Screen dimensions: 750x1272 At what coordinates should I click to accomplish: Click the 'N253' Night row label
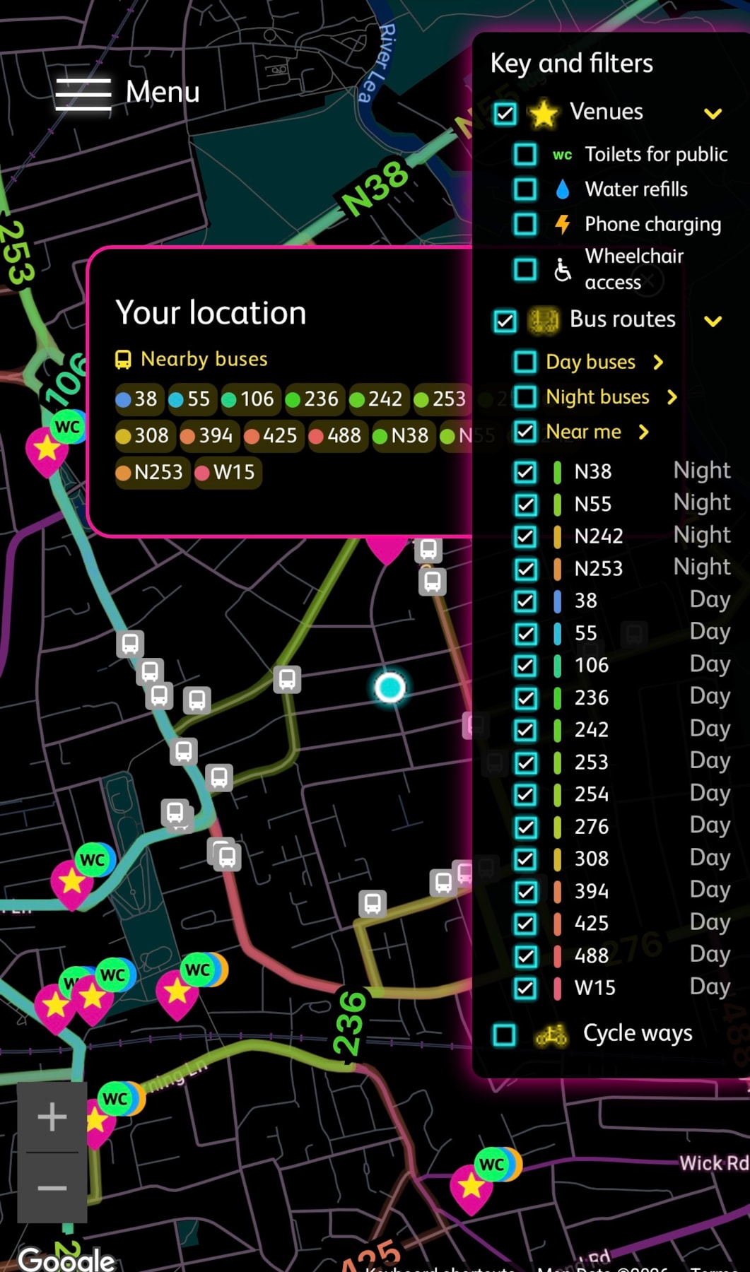[599, 568]
